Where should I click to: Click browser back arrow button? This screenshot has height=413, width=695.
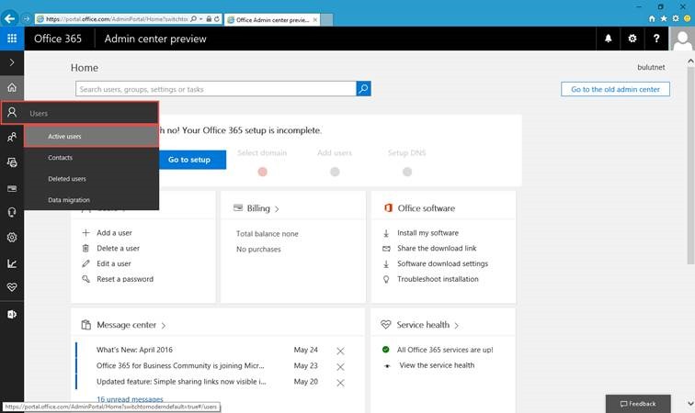[x=10, y=18]
